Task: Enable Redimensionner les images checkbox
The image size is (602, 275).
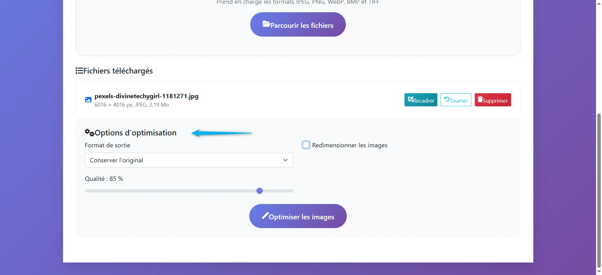Action: pos(306,145)
